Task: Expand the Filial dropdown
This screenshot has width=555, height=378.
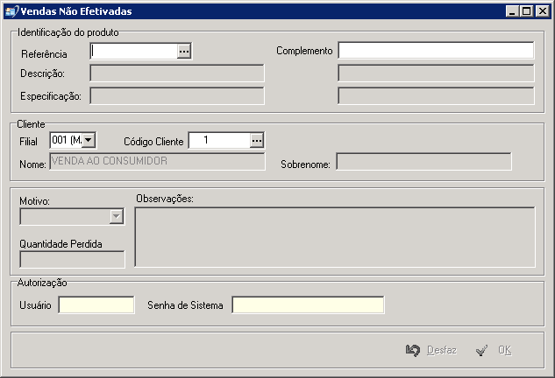Action: (x=89, y=140)
